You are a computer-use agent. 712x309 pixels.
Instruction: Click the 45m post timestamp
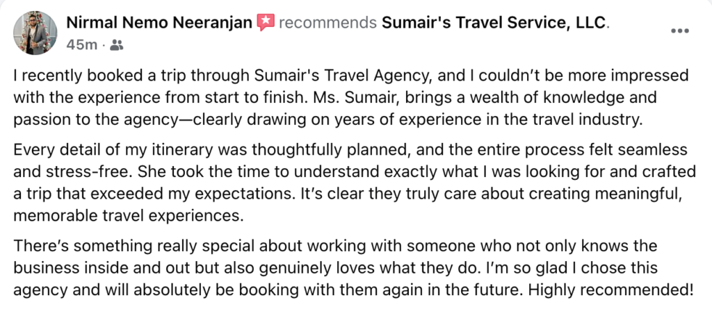pyautogui.click(x=82, y=45)
